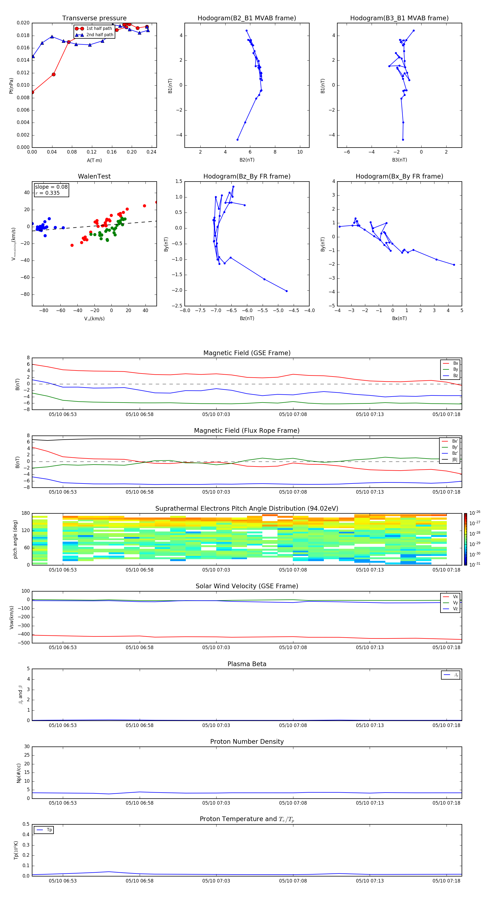The height and width of the screenshot is (905, 494).
Task: Click the 'Magnetic Field (GSE Frame)' title
Action: 247,353
